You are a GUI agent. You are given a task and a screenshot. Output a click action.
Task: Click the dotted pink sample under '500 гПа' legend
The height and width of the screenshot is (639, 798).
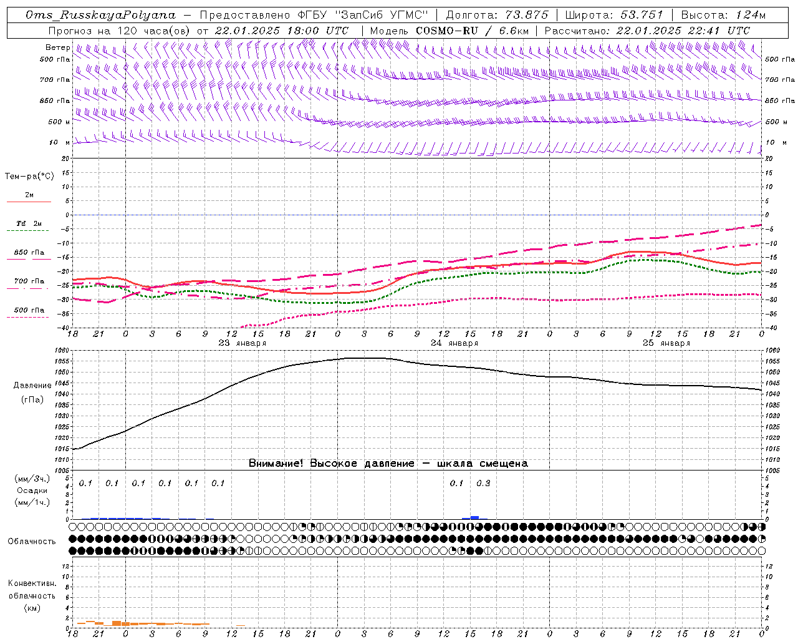[x=29, y=318]
